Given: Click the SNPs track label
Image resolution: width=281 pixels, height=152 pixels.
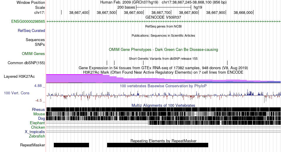Looking at the screenshot, I should pyautogui.click(x=40, y=44).
